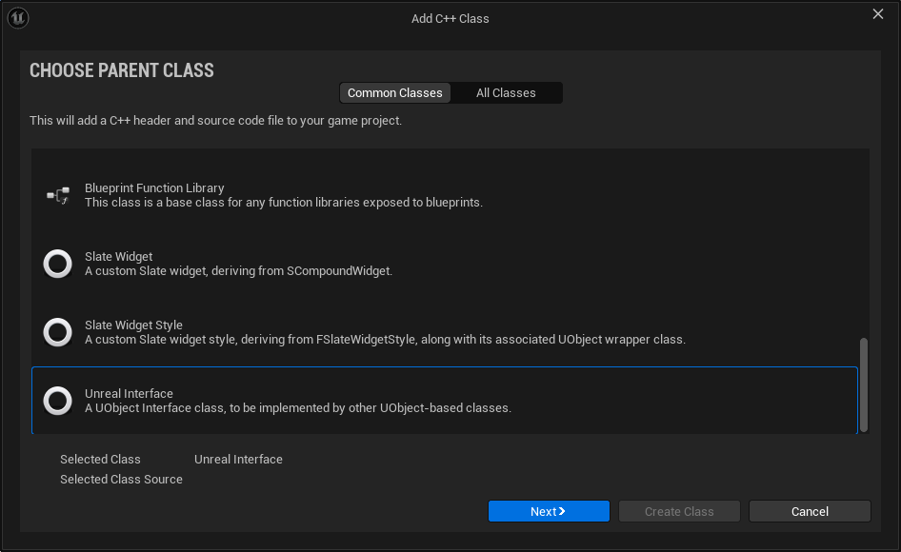
Task: Select the Blueprint Function Library icon
Action: tap(58, 195)
